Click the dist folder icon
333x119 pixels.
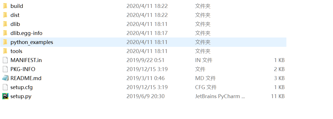(x=5, y=15)
